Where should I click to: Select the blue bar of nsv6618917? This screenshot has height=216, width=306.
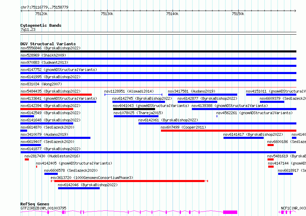[x=285, y=174]
